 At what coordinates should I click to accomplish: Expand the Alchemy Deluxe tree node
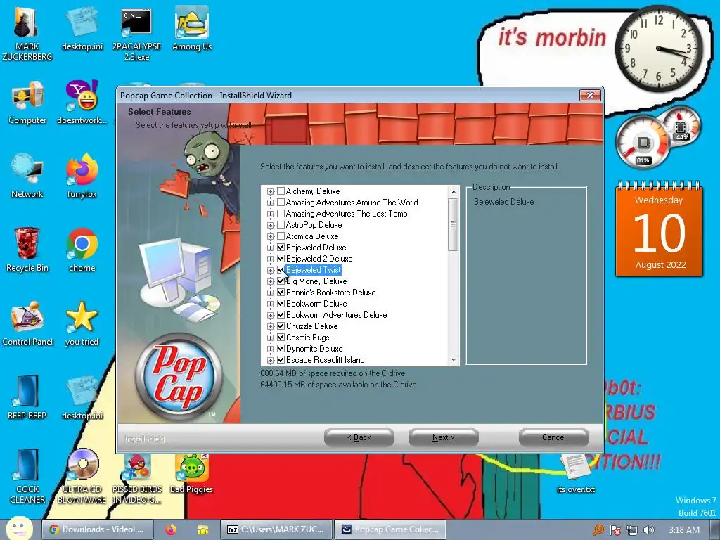point(271,191)
